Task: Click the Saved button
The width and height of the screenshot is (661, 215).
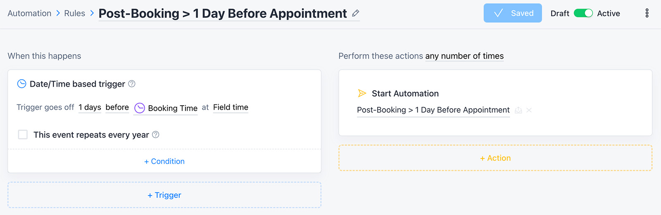Action: (513, 13)
